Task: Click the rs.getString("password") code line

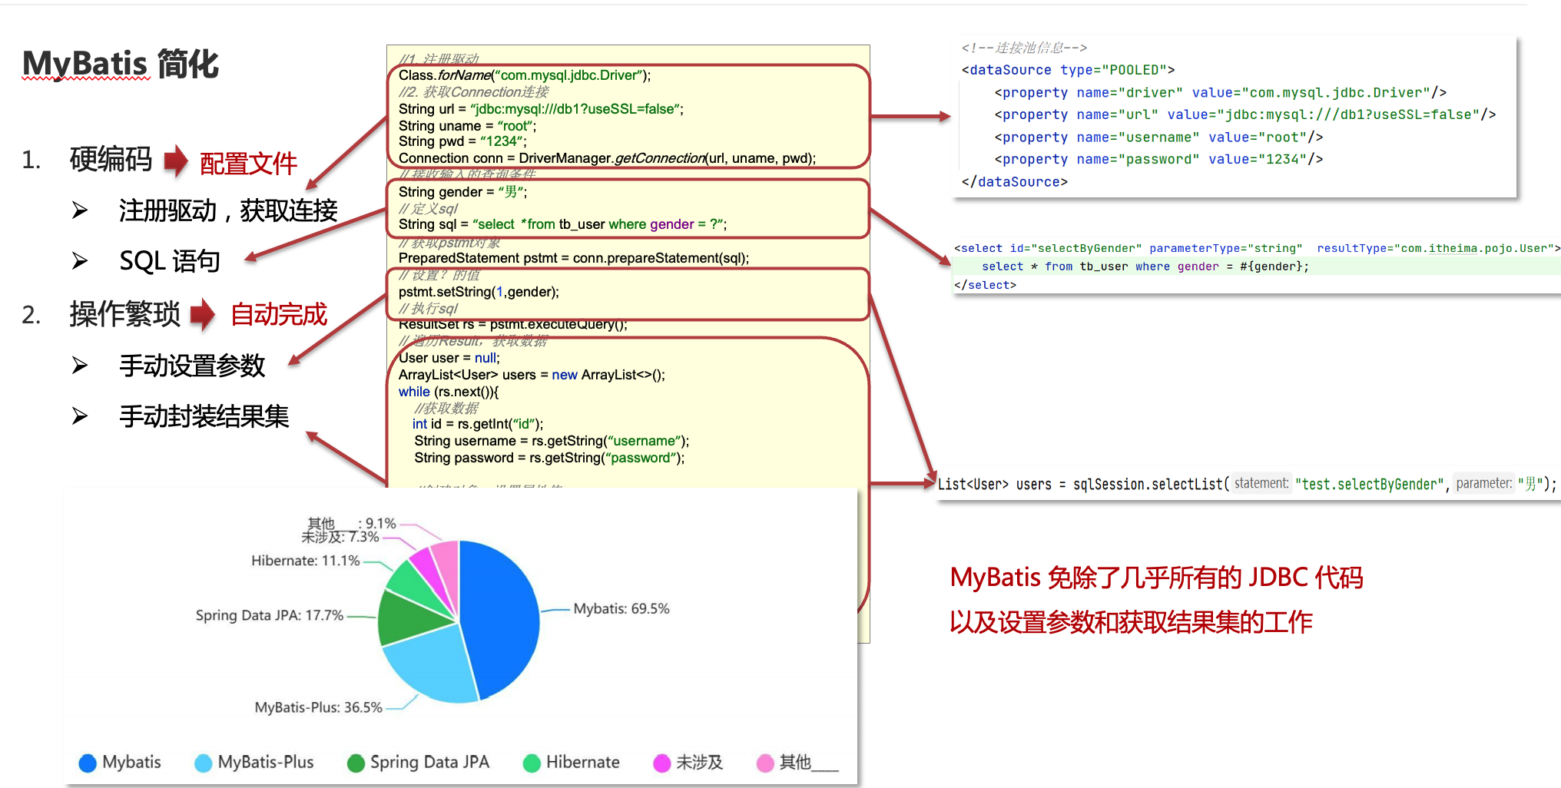Action: click(x=549, y=458)
